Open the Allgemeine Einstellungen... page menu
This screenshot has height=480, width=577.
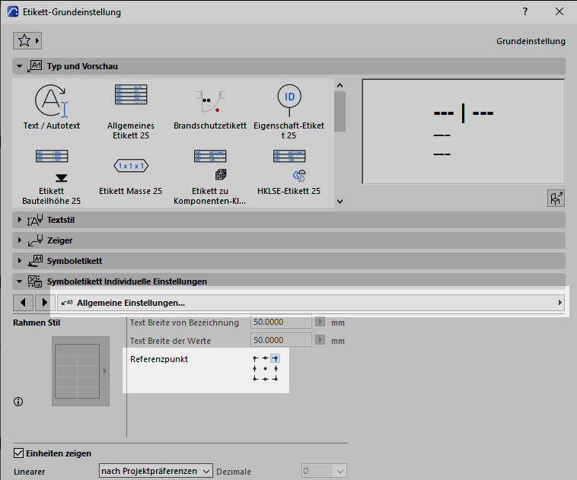pyautogui.click(x=311, y=303)
